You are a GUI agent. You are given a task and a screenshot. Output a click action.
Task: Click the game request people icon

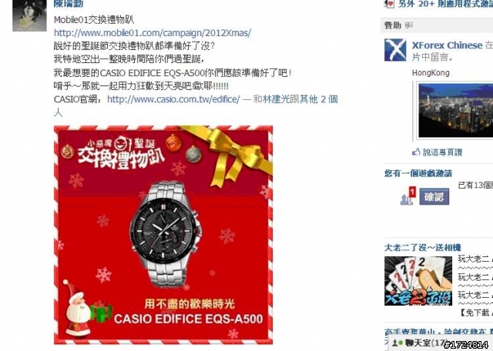pyautogui.click(x=407, y=197)
